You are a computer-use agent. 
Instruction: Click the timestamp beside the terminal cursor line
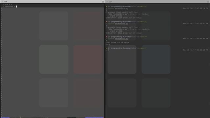196,50
